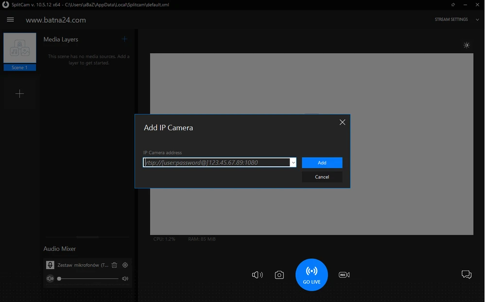
Task: Start recording with the REC camcorder icon
Action: [x=344, y=274]
